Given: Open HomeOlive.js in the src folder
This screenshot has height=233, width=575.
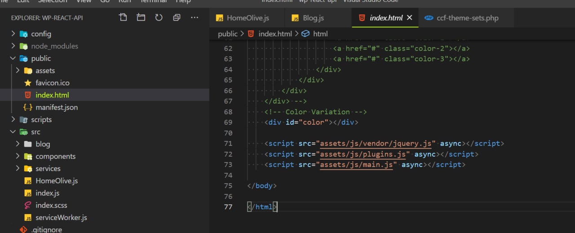Looking at the screenshot, I should point(57,181).
